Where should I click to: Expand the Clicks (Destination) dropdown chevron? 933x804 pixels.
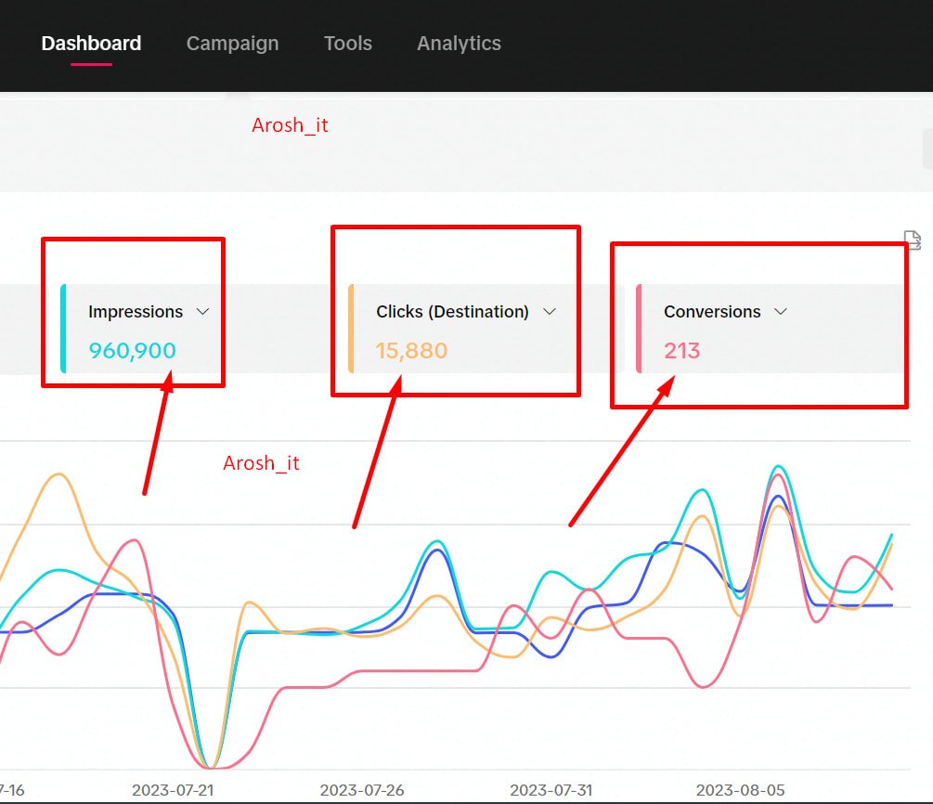549,312
